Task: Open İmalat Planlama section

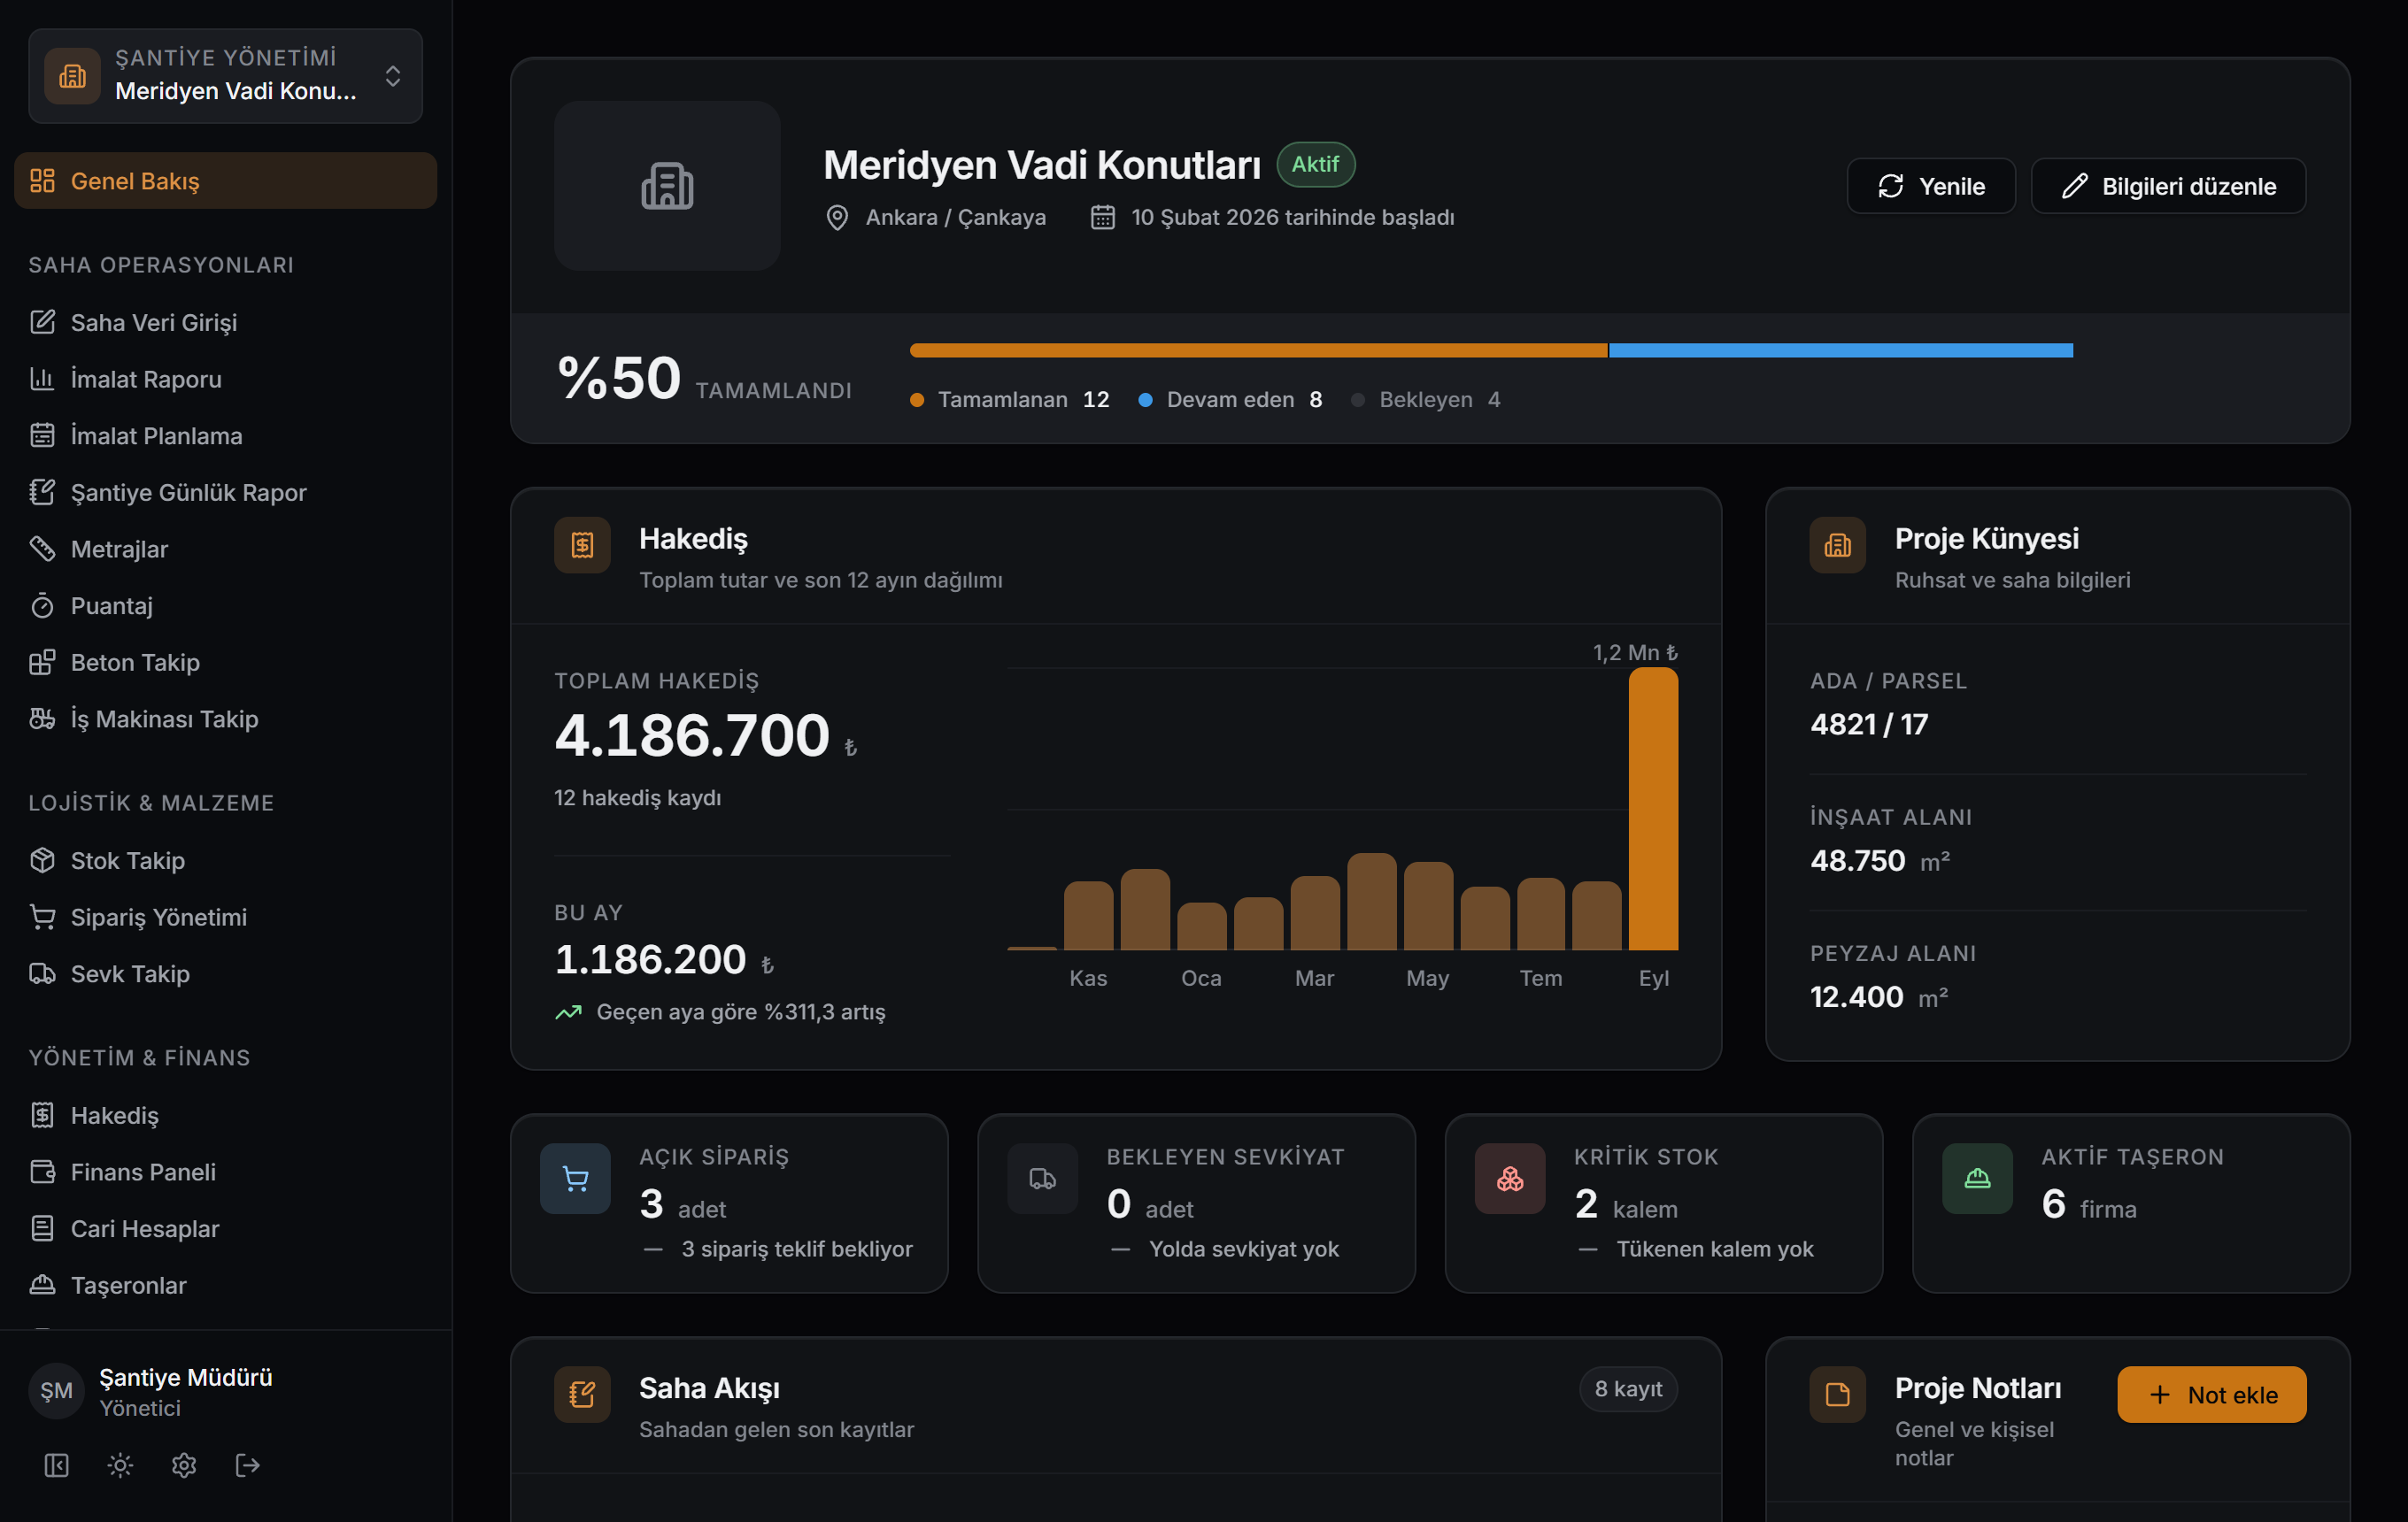Action: pyautogui.click(x=225, y=435)
